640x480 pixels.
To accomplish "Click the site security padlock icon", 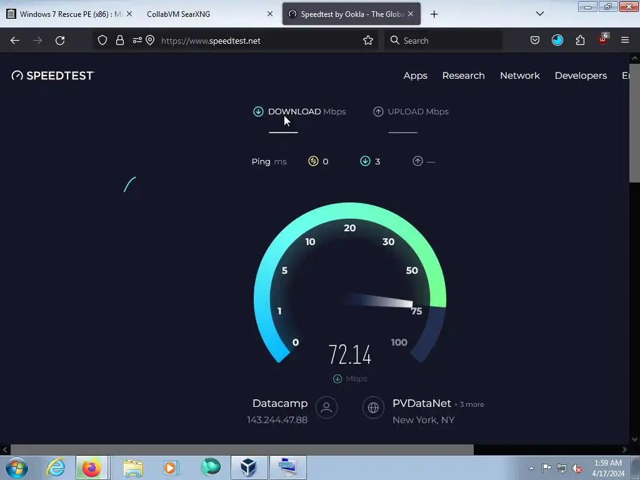I will [119, 41].
